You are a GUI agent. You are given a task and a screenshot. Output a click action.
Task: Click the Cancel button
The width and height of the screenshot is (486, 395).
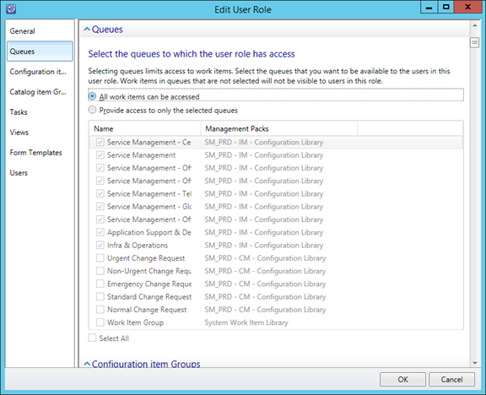click(451, 380)
